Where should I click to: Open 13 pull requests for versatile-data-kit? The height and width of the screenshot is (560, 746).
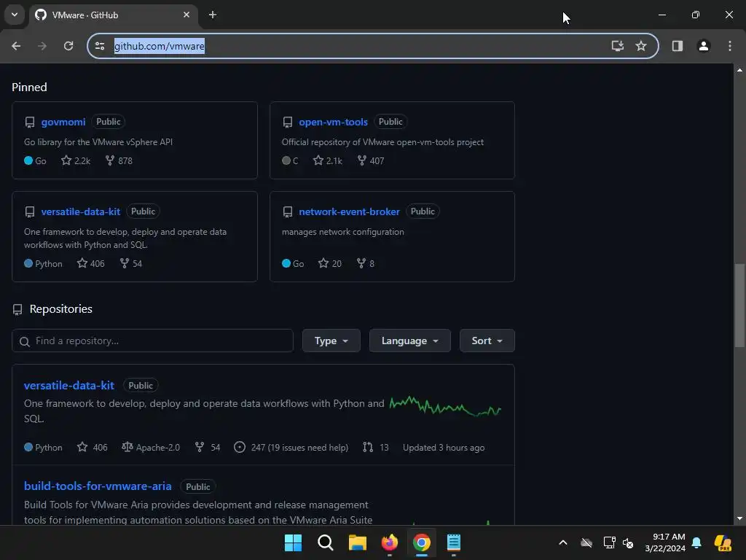tap(376, 448)
